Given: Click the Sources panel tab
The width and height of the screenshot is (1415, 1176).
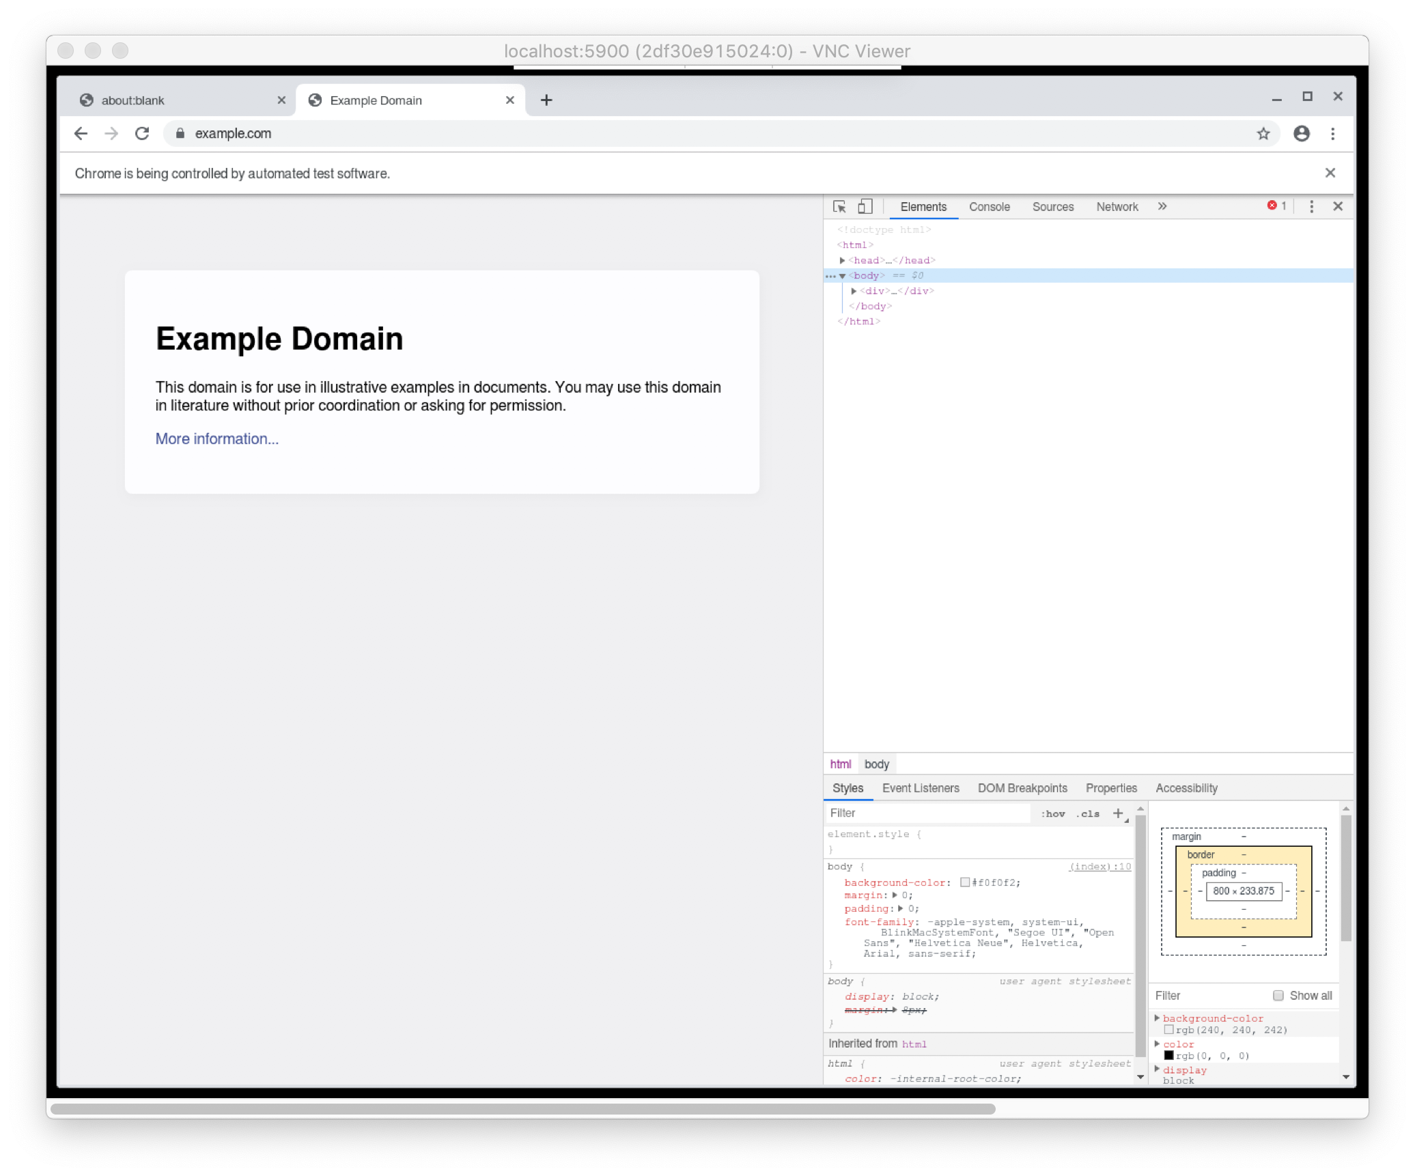Looking at the screenshot, I should pyautogui.click(x=1052, y=207).
